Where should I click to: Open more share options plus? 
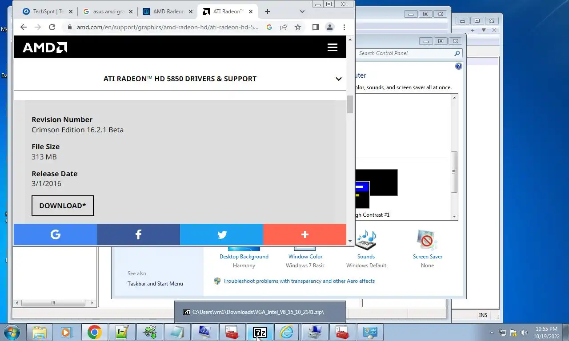(305, 234)
